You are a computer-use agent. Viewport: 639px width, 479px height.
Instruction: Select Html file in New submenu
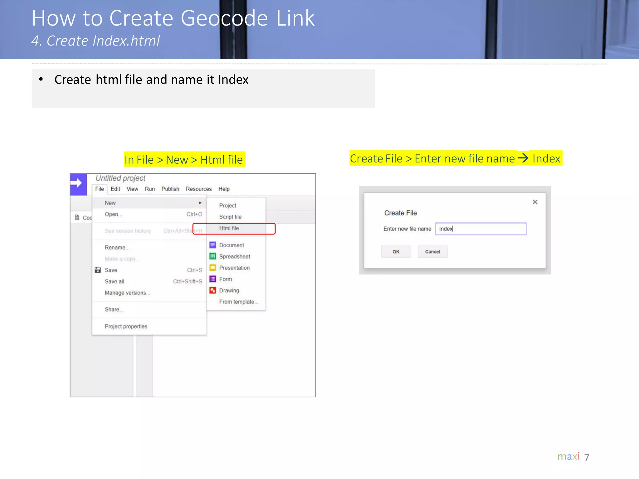pos(236,228)
